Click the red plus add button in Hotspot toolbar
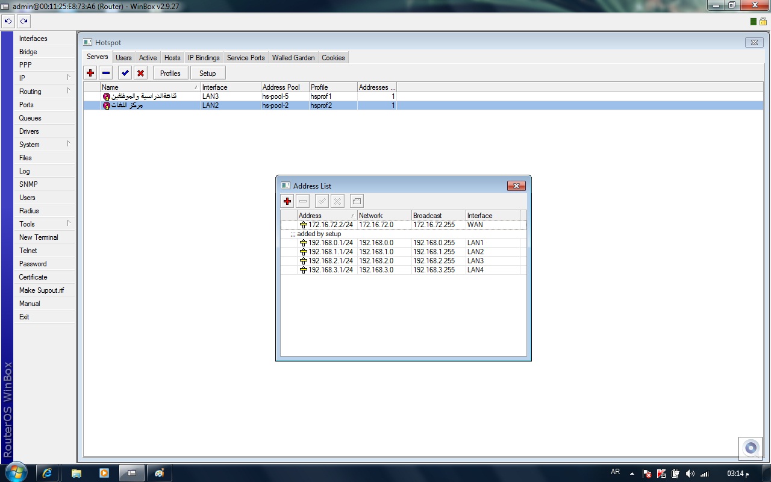 [x=90, y=73]
